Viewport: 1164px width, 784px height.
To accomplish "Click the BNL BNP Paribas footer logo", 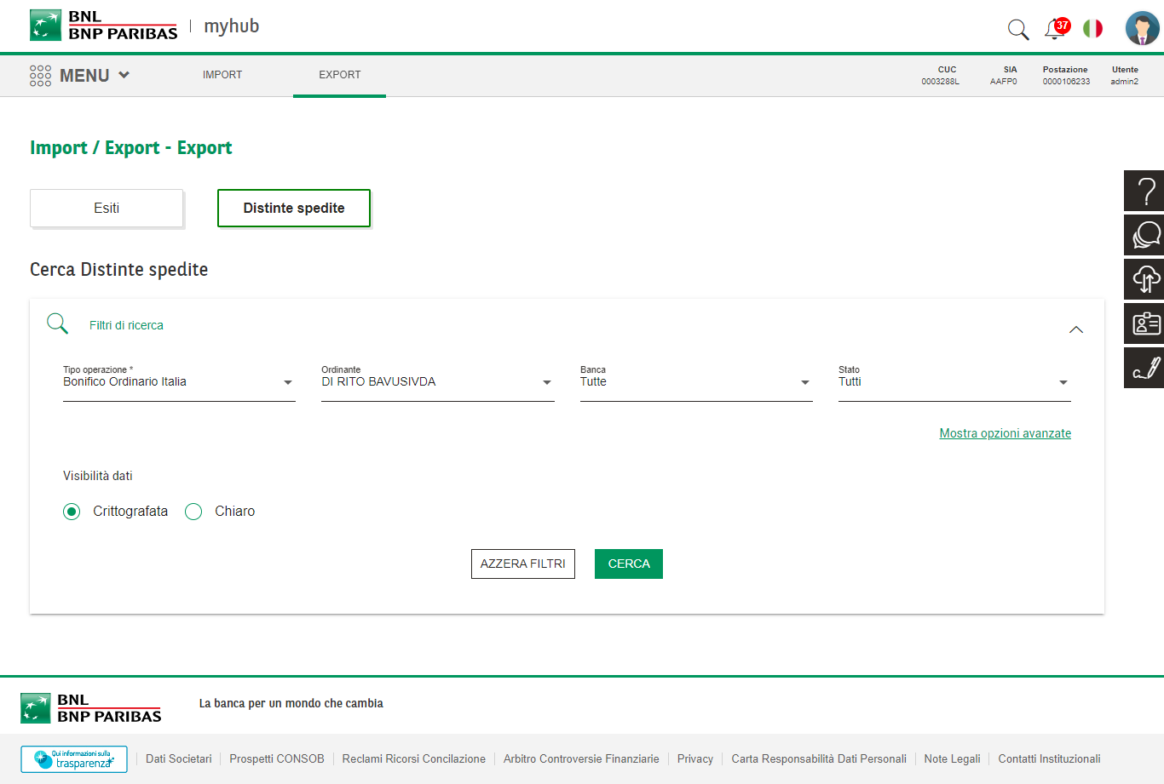I will (91, 708).
